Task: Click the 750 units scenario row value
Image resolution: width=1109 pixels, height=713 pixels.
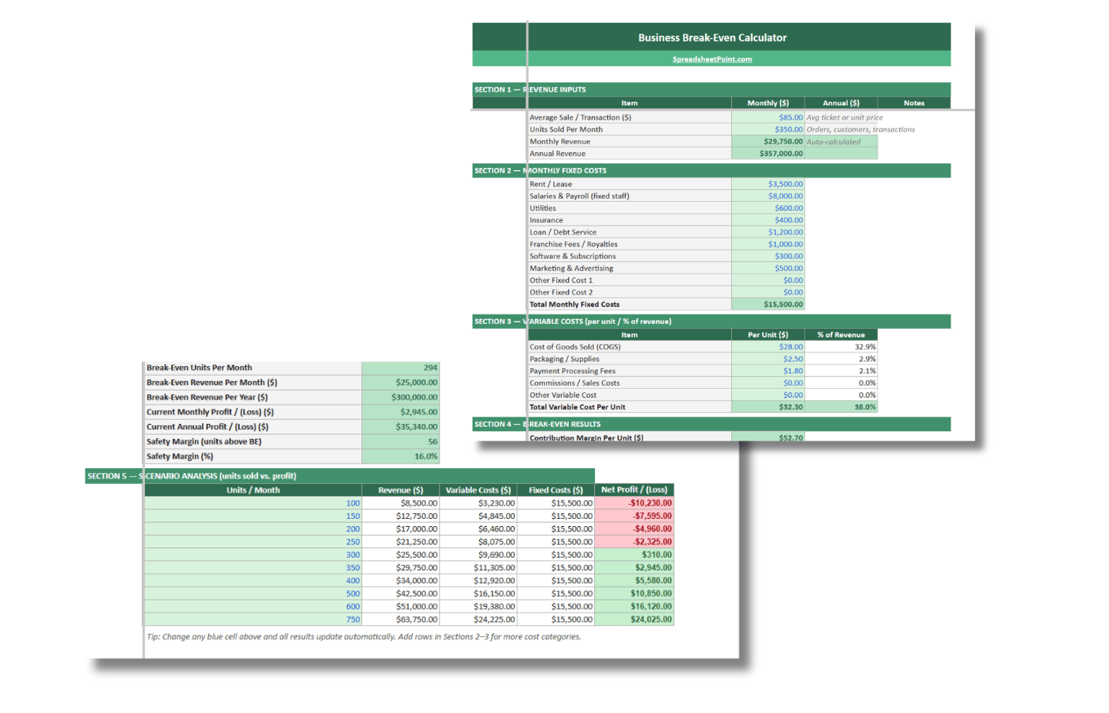Action: pos(348,620)
